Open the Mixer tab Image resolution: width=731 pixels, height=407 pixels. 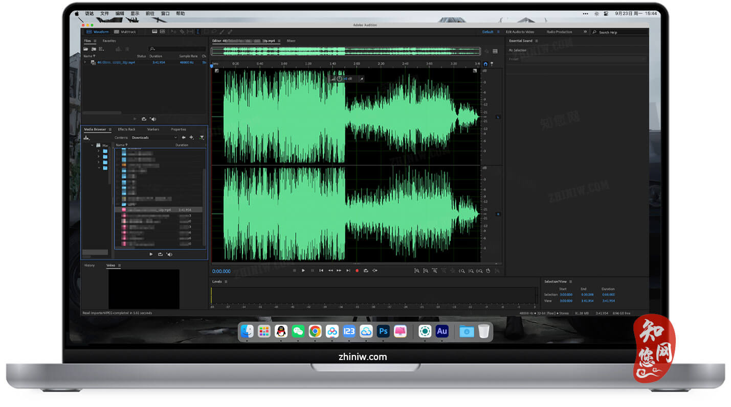tap(291, 40)
